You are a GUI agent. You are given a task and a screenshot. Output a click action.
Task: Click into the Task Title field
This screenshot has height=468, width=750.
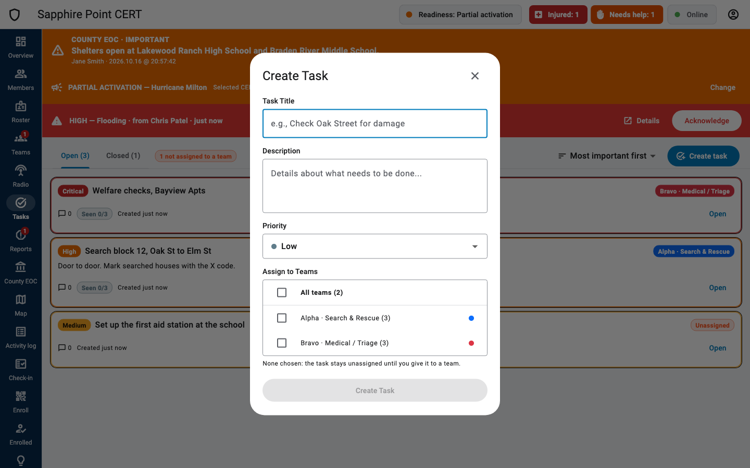pyautogui.click(x=375, y=124)
